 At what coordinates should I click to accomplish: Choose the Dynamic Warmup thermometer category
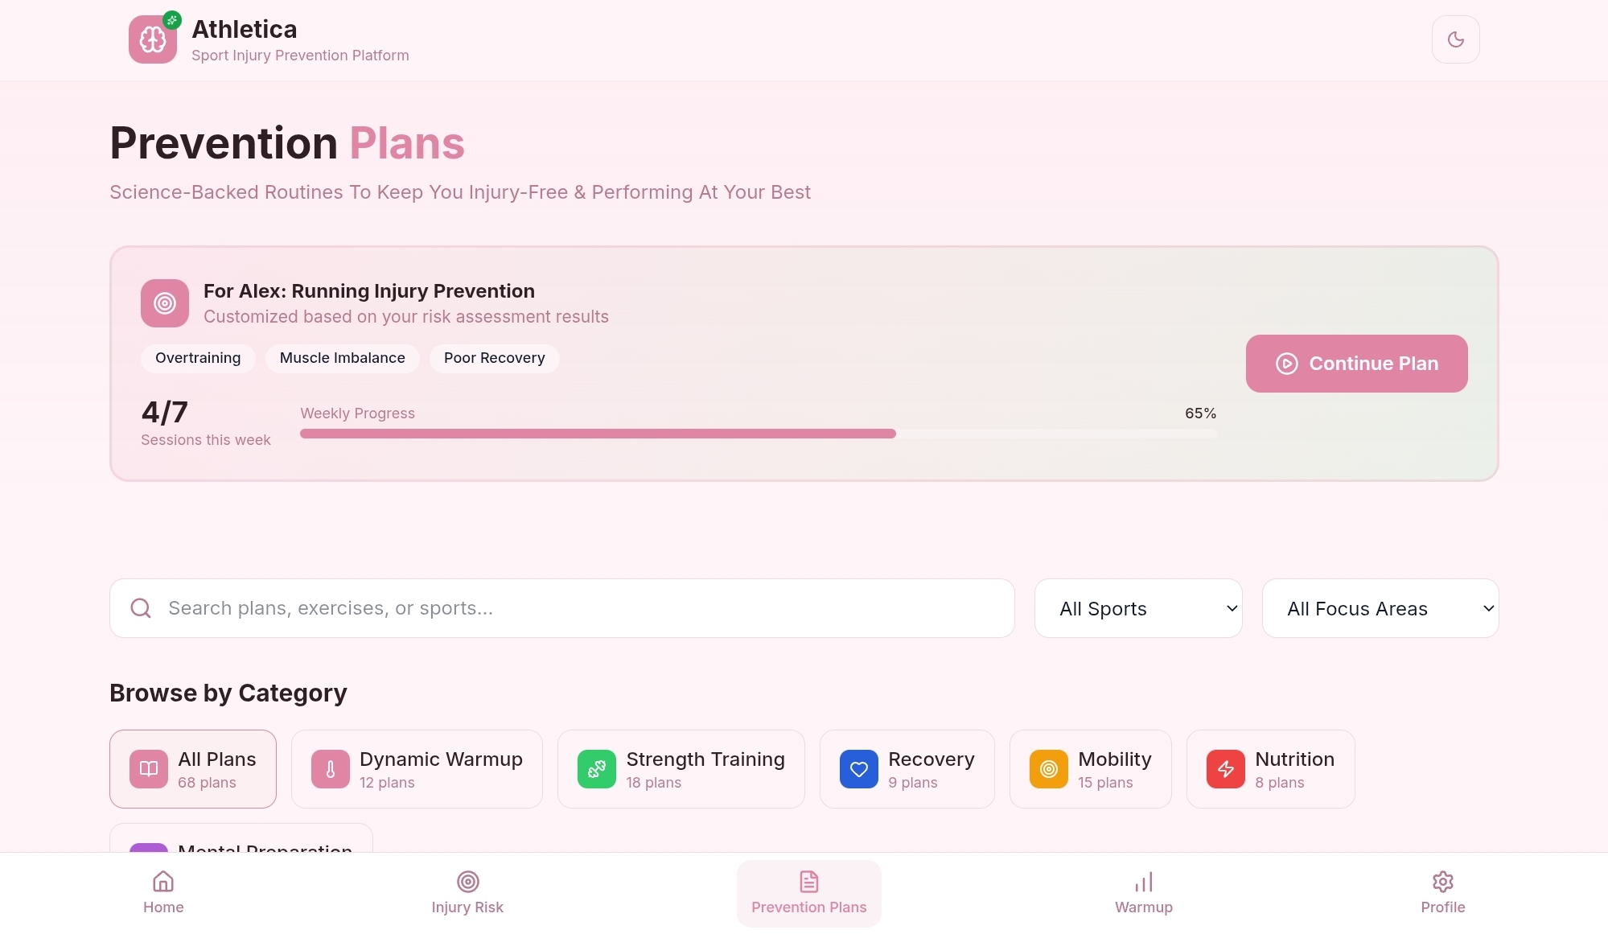point(417,769)
